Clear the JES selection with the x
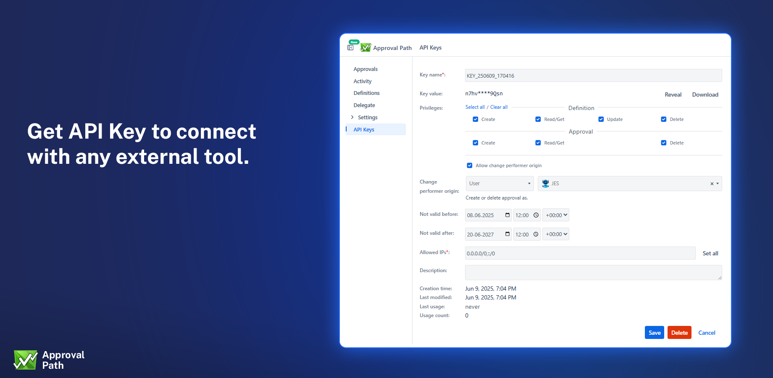The width and height of the screenshot is (773, 378). click(x=712, y=184)
